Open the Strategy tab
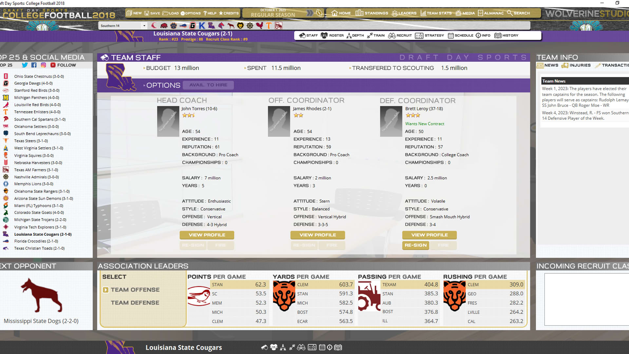This screenshot has width=629, height=354. (429, 35)
